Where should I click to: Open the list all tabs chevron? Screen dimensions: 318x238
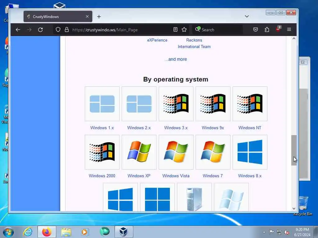[x=247, y=16]
